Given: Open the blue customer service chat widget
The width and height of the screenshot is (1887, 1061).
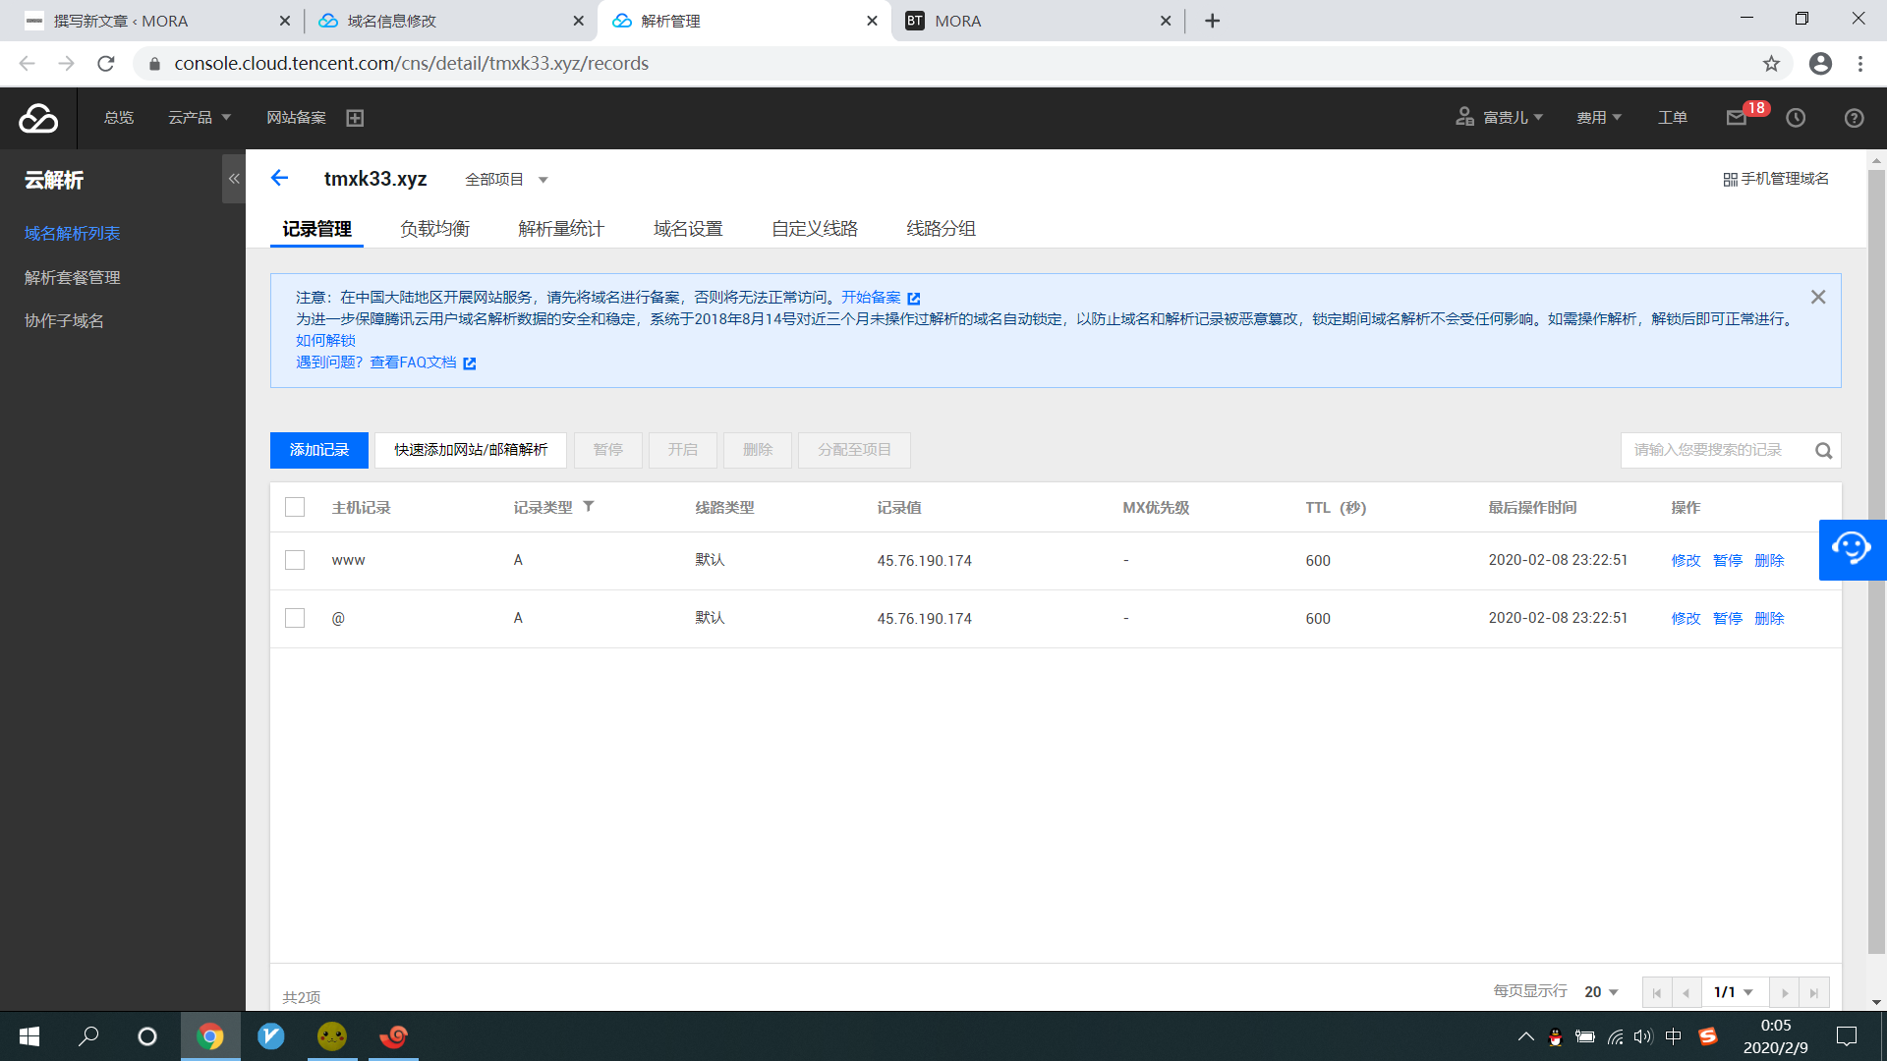Looking at the screenshot, I should tap(1852, 549).
